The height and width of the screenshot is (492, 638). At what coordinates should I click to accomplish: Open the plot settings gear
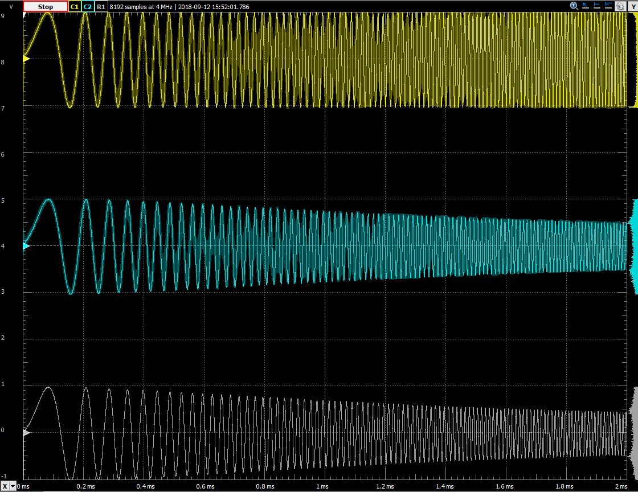(619, 6)
